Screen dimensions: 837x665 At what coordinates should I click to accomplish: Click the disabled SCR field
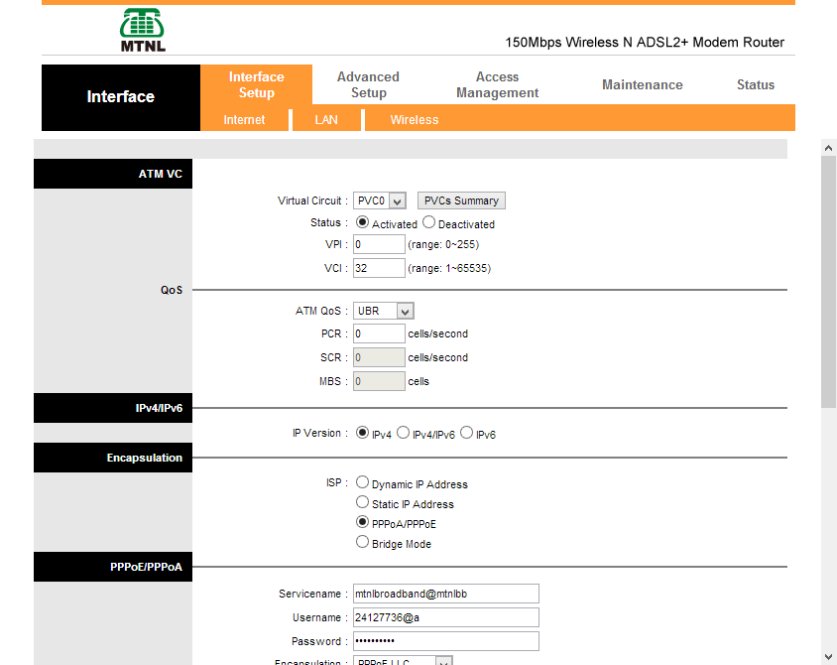point(379,357)
